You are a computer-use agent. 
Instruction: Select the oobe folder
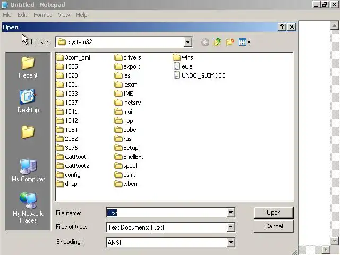125,130
